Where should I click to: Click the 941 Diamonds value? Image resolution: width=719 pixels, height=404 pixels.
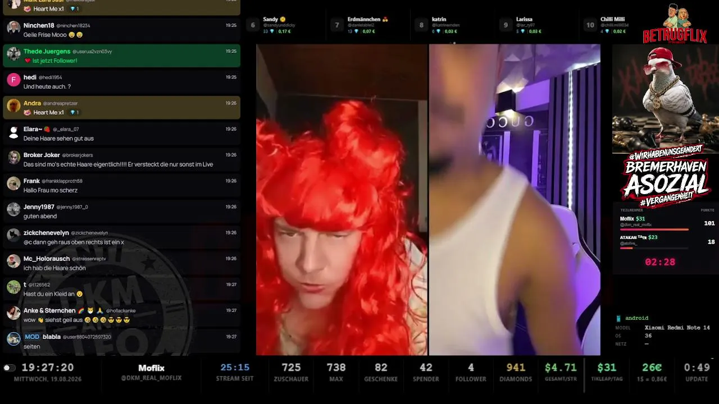(x=516, y=368)
